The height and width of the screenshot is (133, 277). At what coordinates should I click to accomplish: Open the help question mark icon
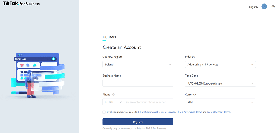273,7
